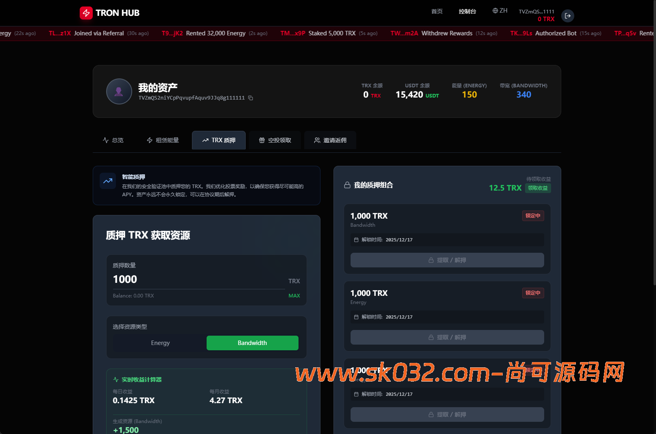Click the TRON HUB lightning logo
The width and height of the screenshot is (656, 434).
click(86, 13)
